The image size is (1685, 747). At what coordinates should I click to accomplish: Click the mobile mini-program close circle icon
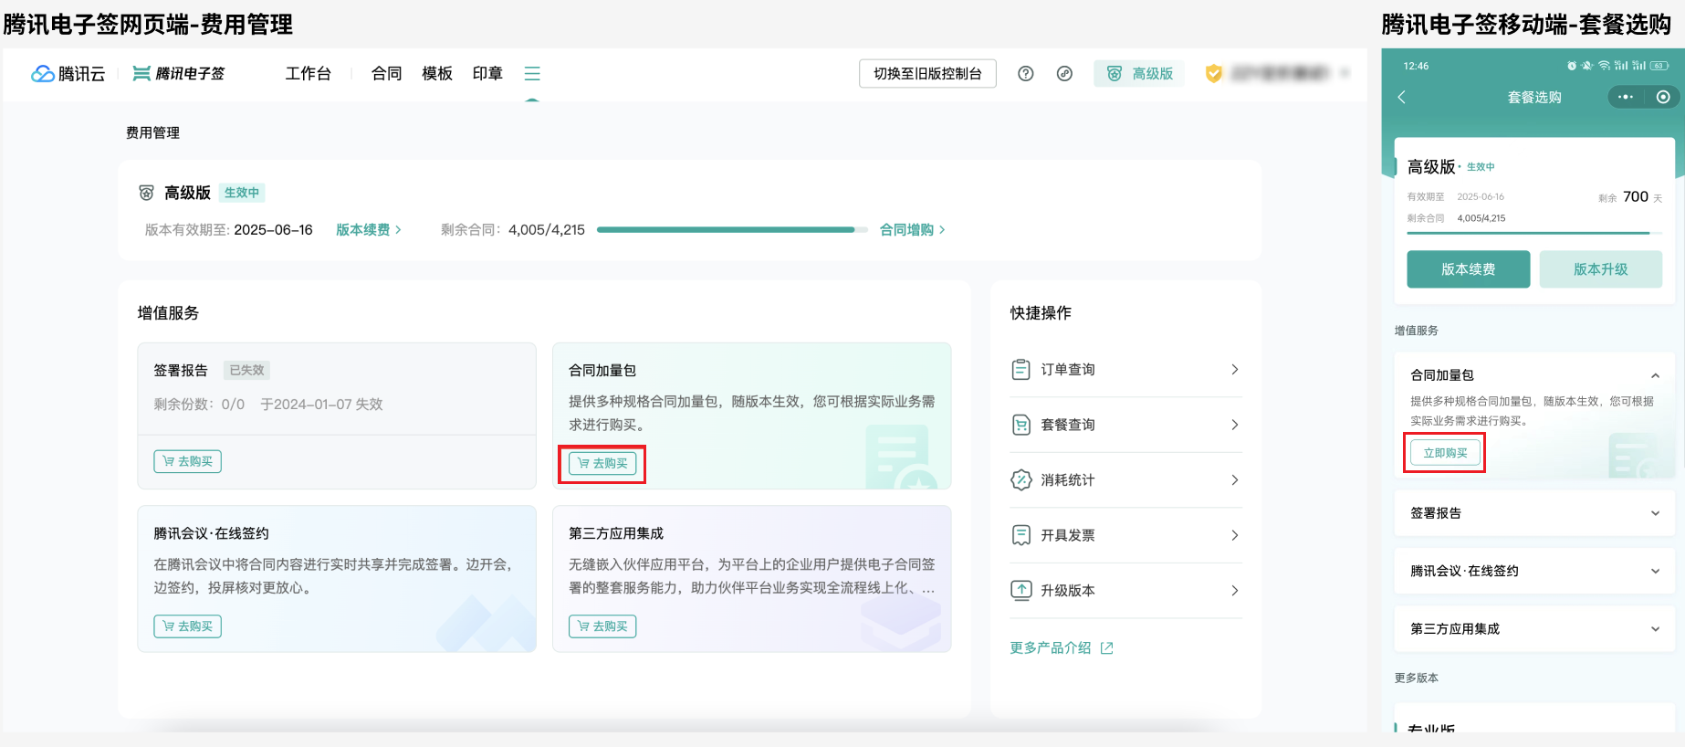(x=1663, y=97)
